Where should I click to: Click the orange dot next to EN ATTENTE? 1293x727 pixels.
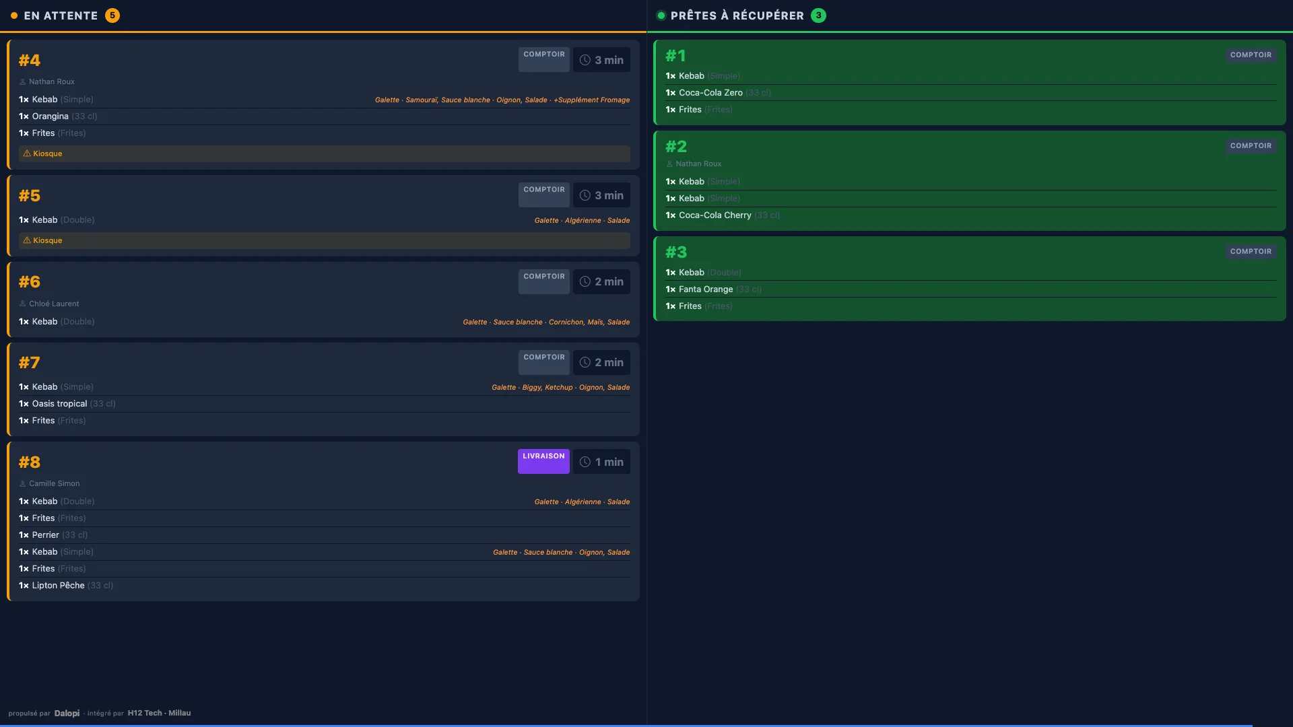[x=14, y=15]
